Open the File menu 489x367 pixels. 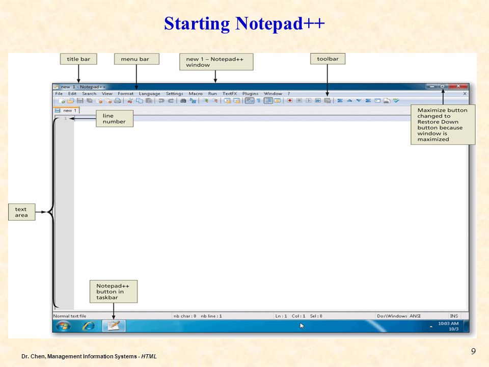click(59, 94)
